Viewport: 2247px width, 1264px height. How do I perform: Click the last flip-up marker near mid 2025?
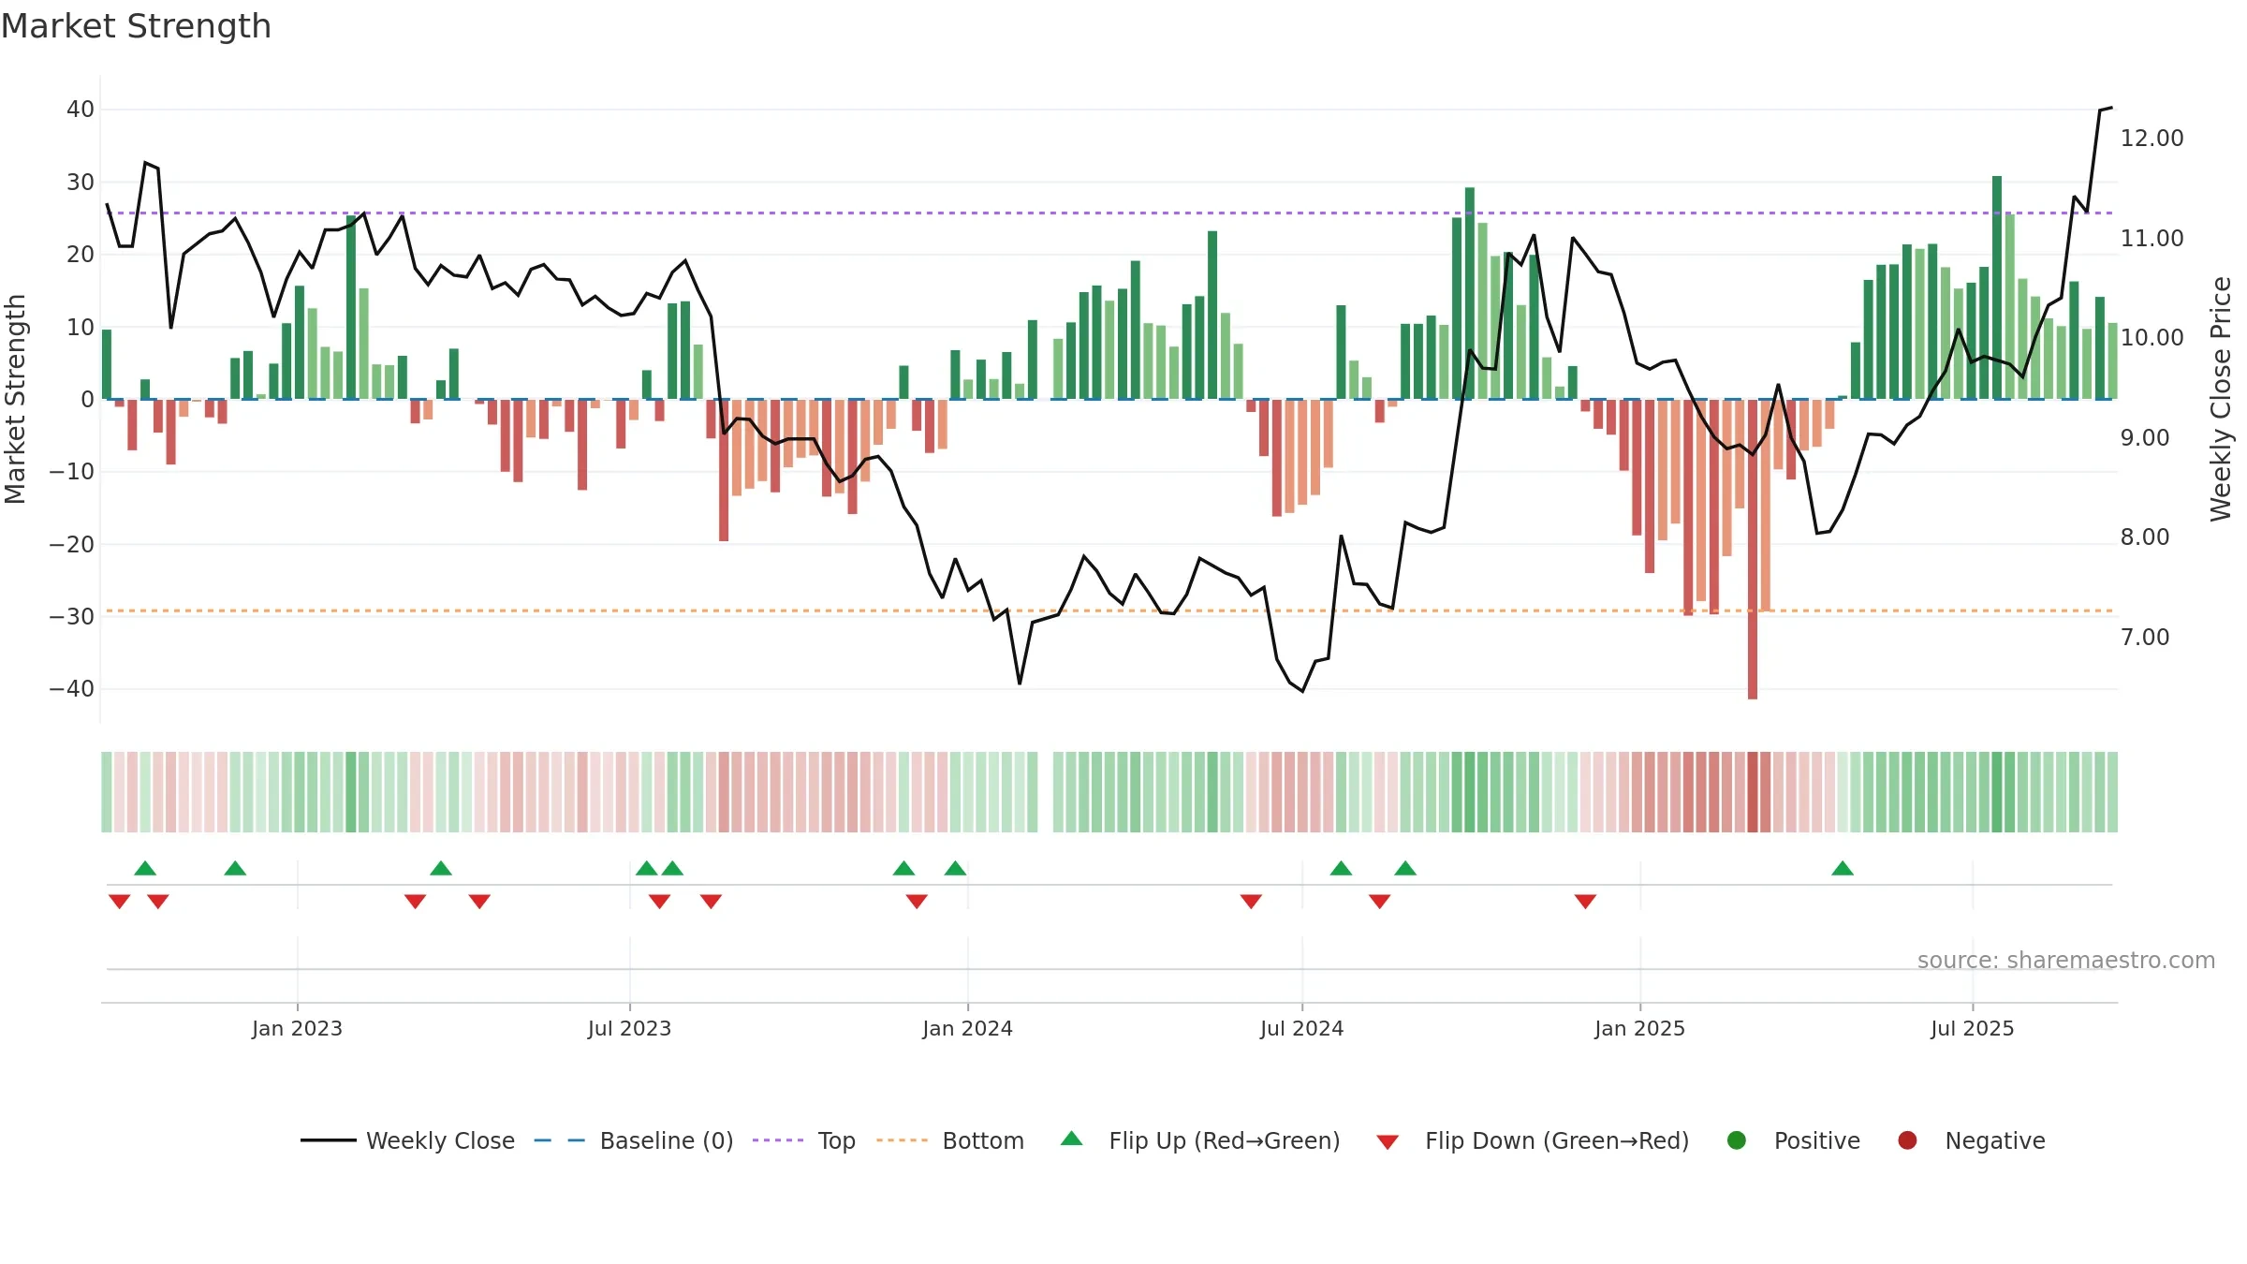click(1843, 868)
